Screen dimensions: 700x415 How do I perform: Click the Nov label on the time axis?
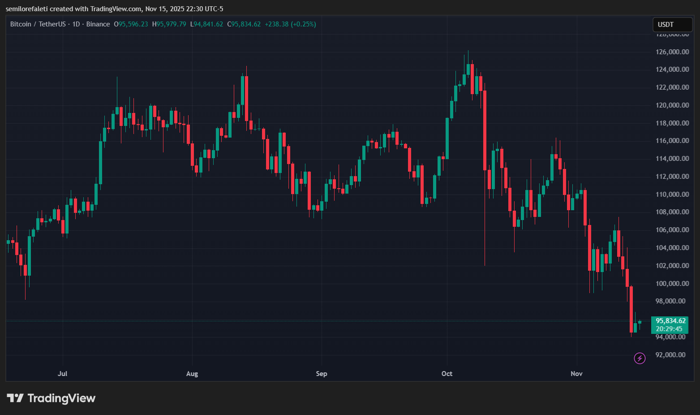576,373
